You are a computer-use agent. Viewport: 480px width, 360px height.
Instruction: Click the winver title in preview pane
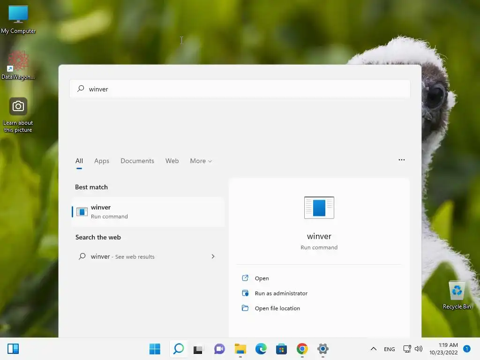319,236
